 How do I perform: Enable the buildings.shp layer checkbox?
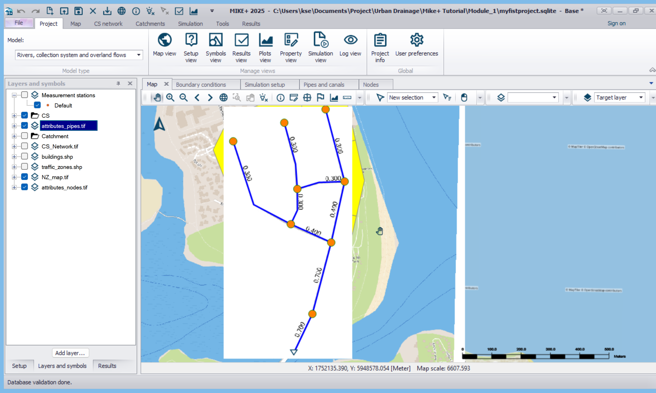pos(25,156)
